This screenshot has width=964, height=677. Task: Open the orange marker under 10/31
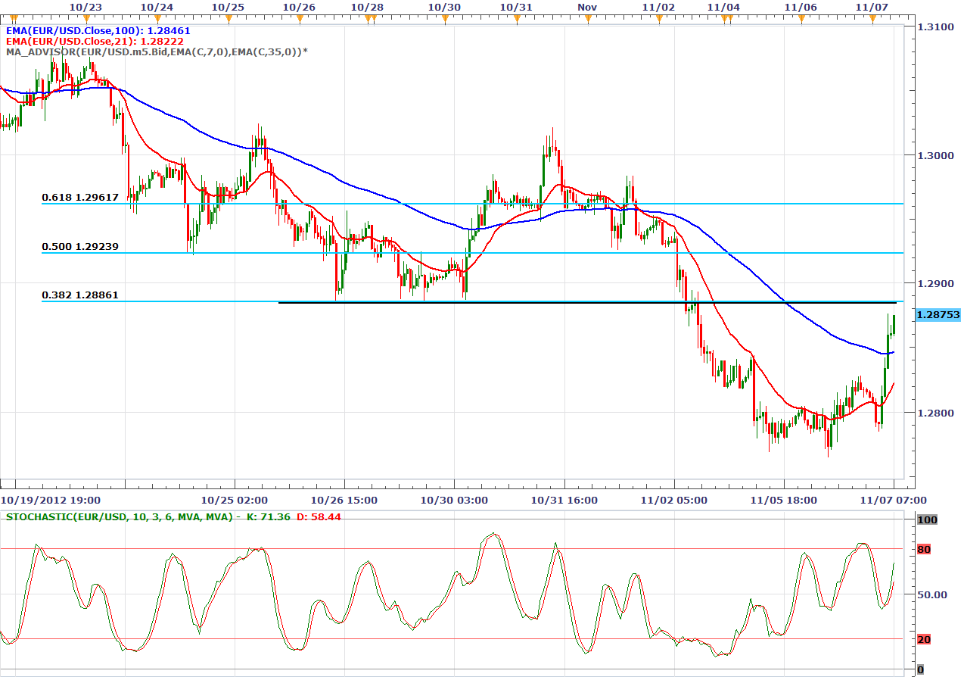516,17
